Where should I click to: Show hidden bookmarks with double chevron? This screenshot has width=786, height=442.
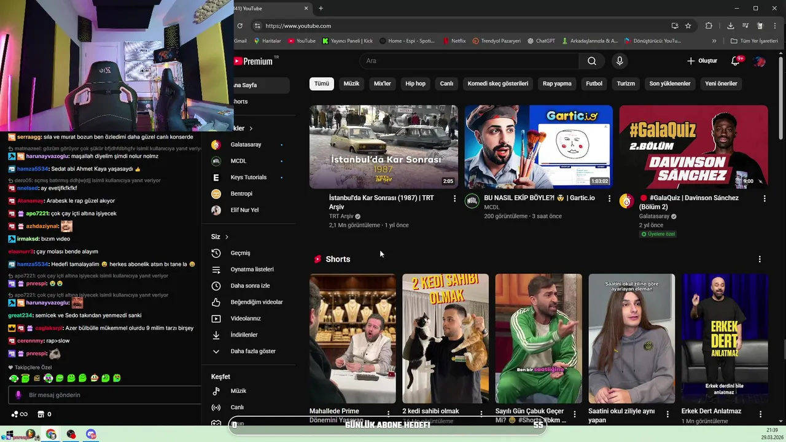[x=714, y=41]
